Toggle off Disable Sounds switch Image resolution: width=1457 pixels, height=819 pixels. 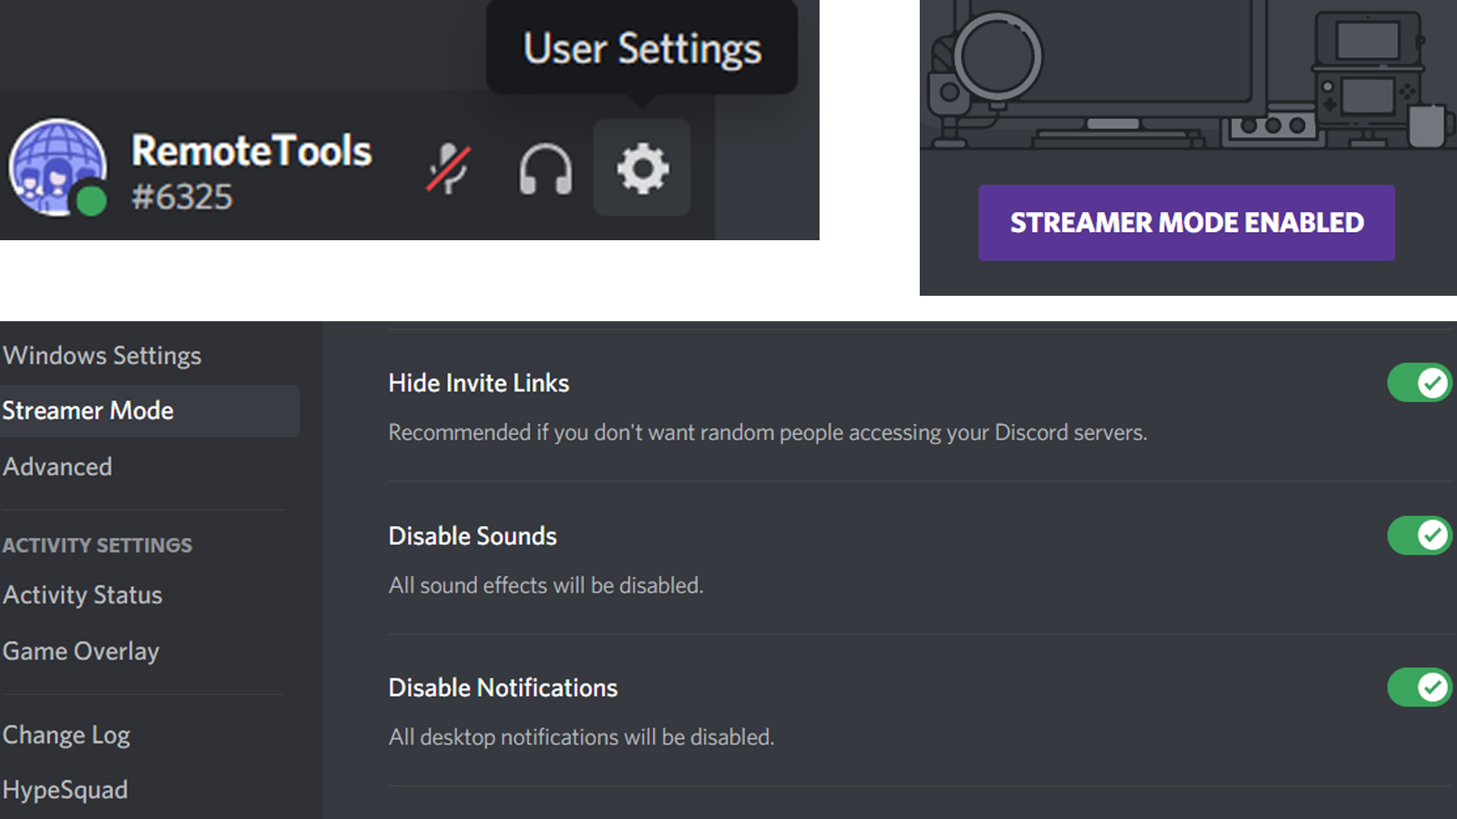pos(1420,535)
